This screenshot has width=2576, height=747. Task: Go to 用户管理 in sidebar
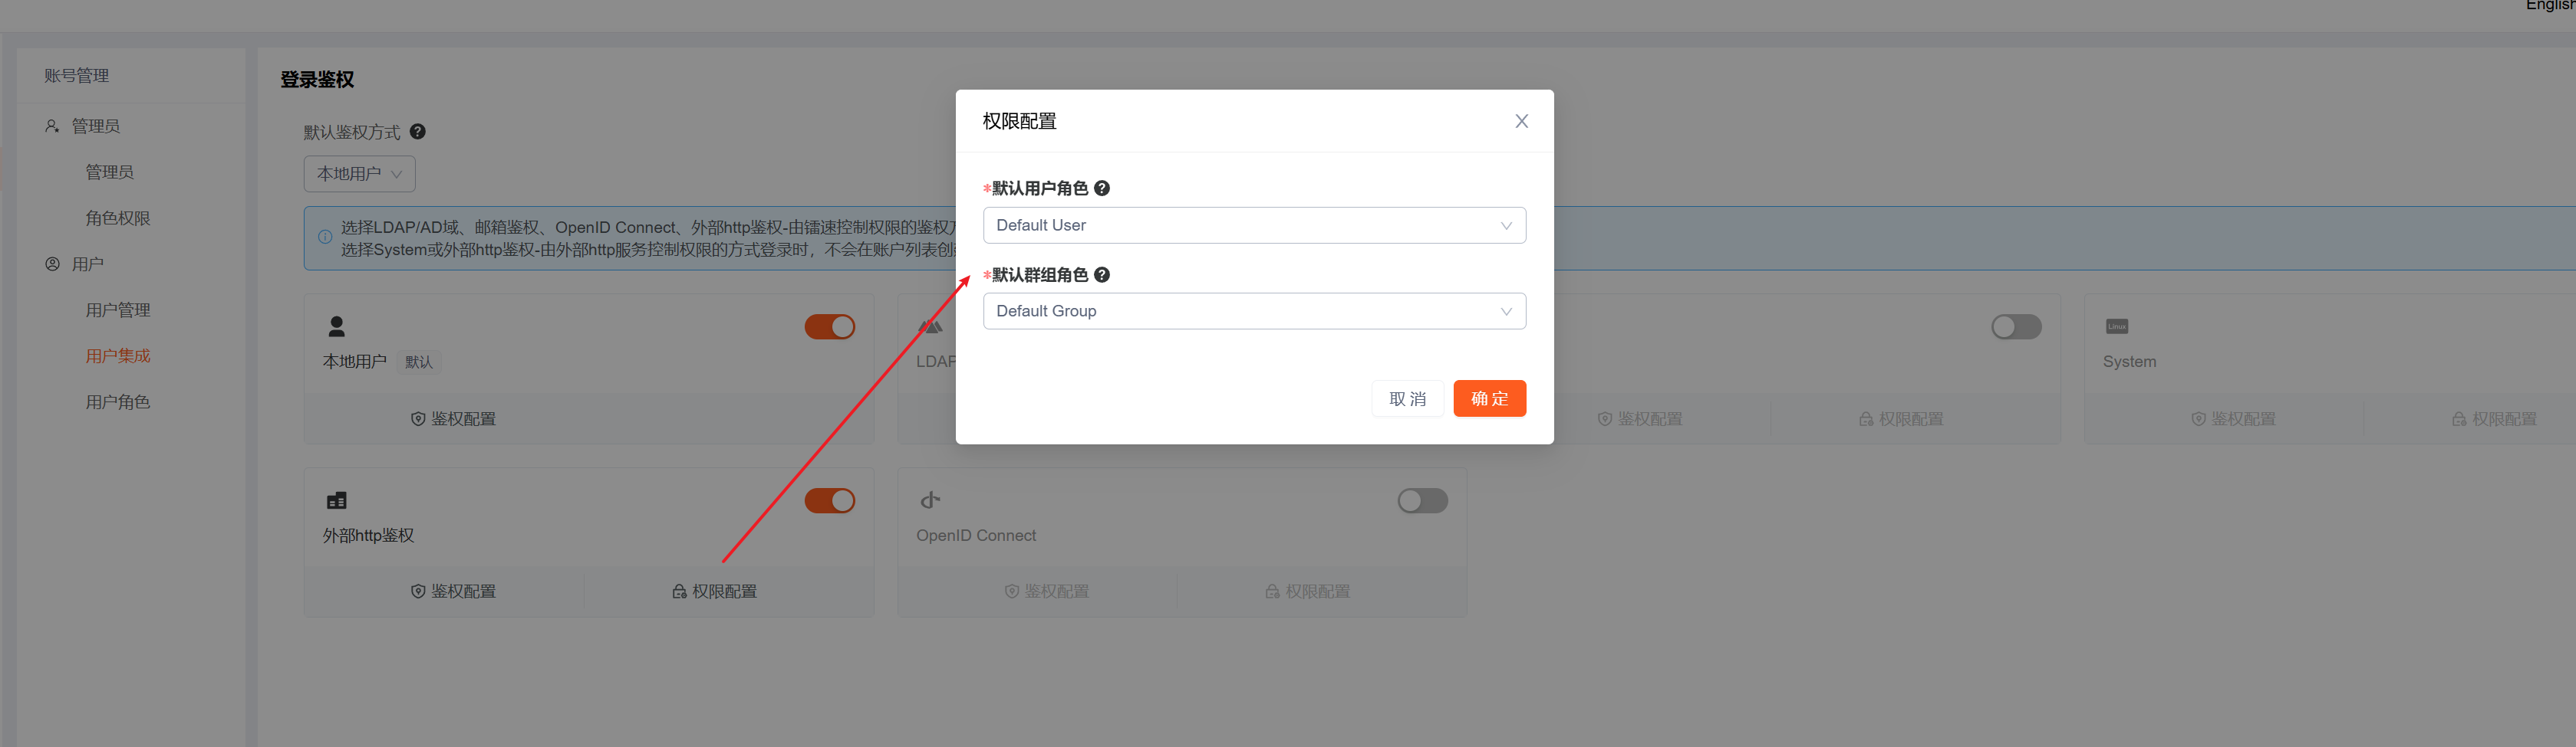[118, 310]
